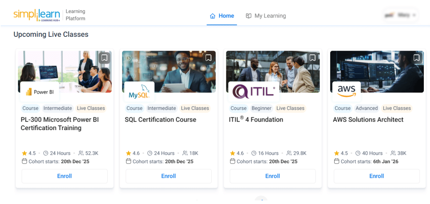Enroll in ITIL 4 Foundation
The width and height of the screenshot is (430, 204).
pos(273,176)
